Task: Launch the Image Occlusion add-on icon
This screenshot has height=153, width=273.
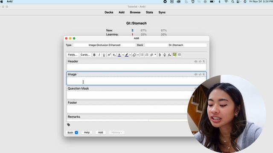Action: point(174,55)
